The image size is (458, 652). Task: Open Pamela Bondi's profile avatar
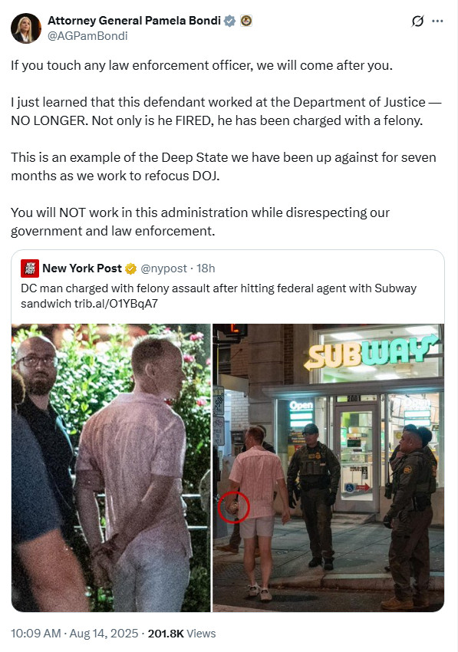point(26,28)
